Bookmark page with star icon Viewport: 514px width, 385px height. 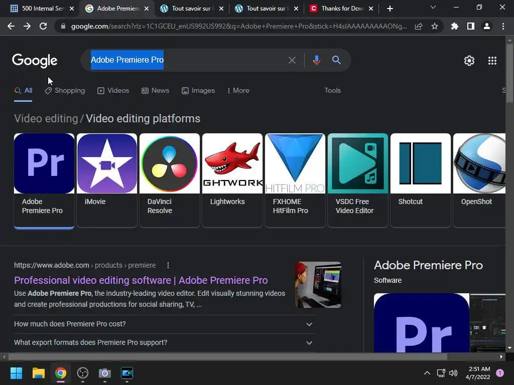pyautogui.click(x=435, y=26)
